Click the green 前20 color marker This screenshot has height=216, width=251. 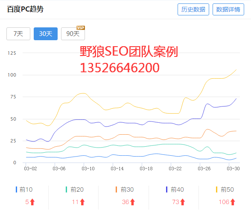(67, 189)
